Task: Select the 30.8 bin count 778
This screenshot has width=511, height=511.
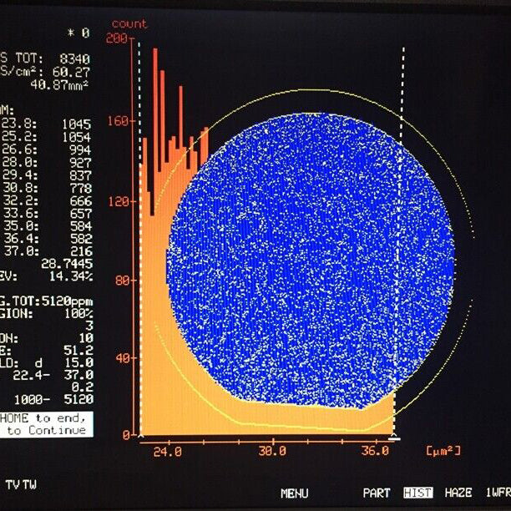Action: coord(81,189)
